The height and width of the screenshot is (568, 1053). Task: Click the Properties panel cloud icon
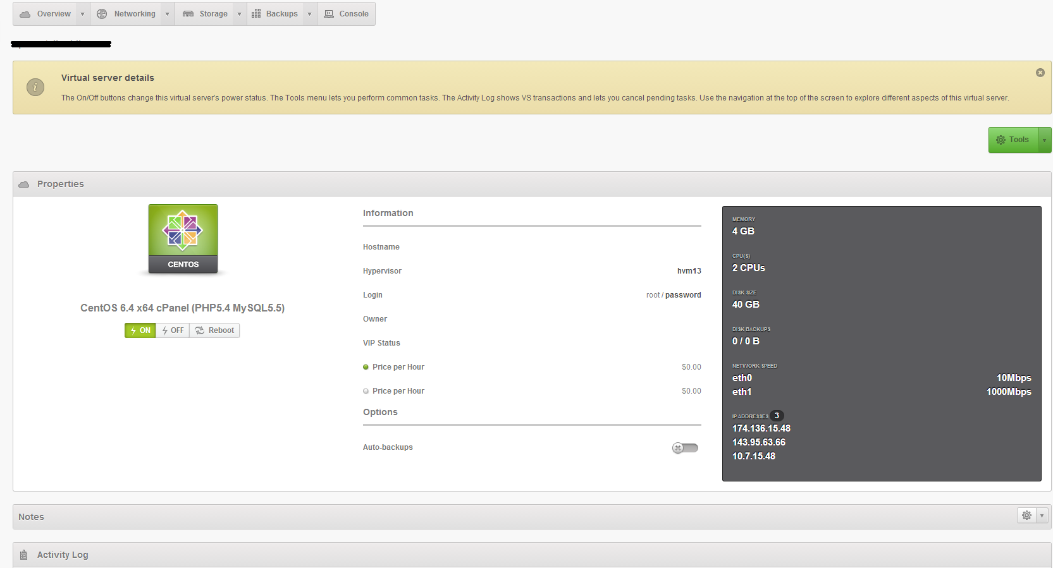24,184
